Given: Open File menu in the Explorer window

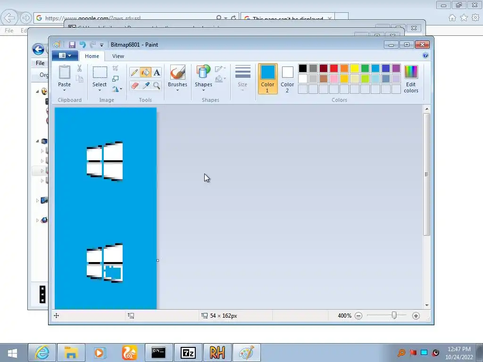Looking at the screenshot, I should click(40, 63).
